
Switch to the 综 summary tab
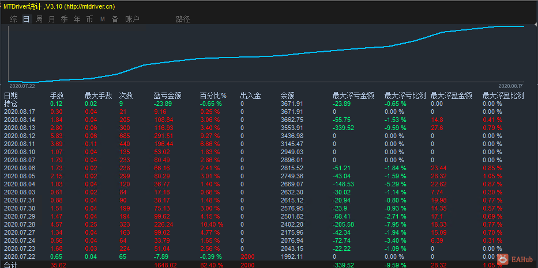13,19
